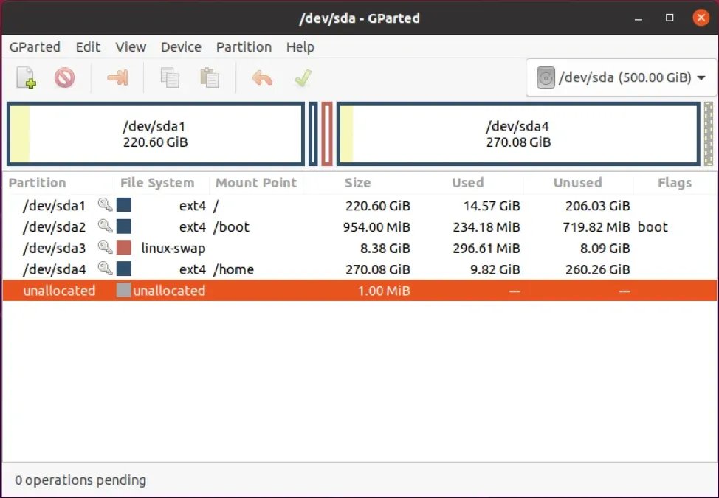Click the key icon next to /dev/sda3
Viewport: 719px width, 498px height.
click(105, 247)
